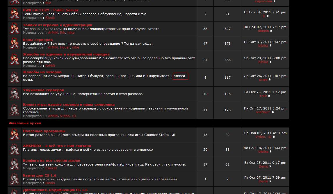The width and height of the screenshot is (333, 194).
Task: Open moderator Hover's profile
Action: point(65,47)
